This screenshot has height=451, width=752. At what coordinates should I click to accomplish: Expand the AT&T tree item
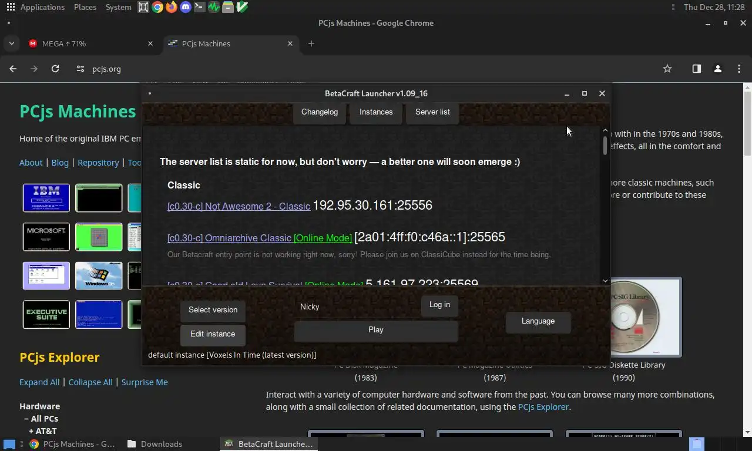click(x=43, y=431)
